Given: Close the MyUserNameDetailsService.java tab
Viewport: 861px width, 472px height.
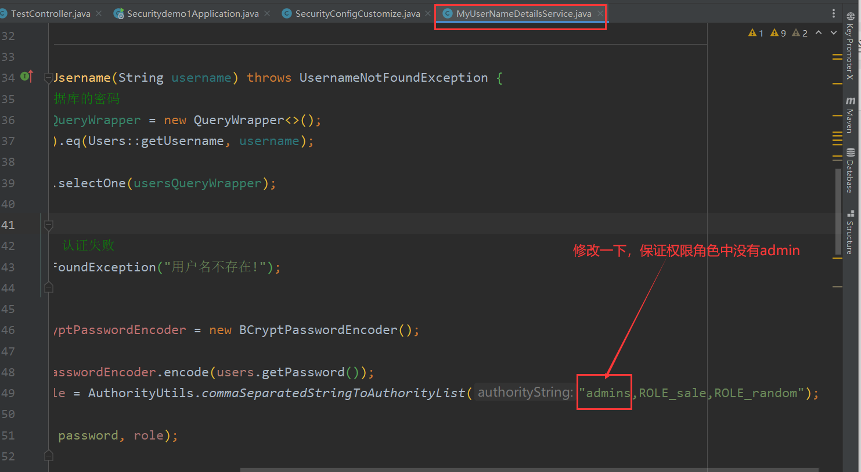Looking at the screenshot, I should click(600, 13).
